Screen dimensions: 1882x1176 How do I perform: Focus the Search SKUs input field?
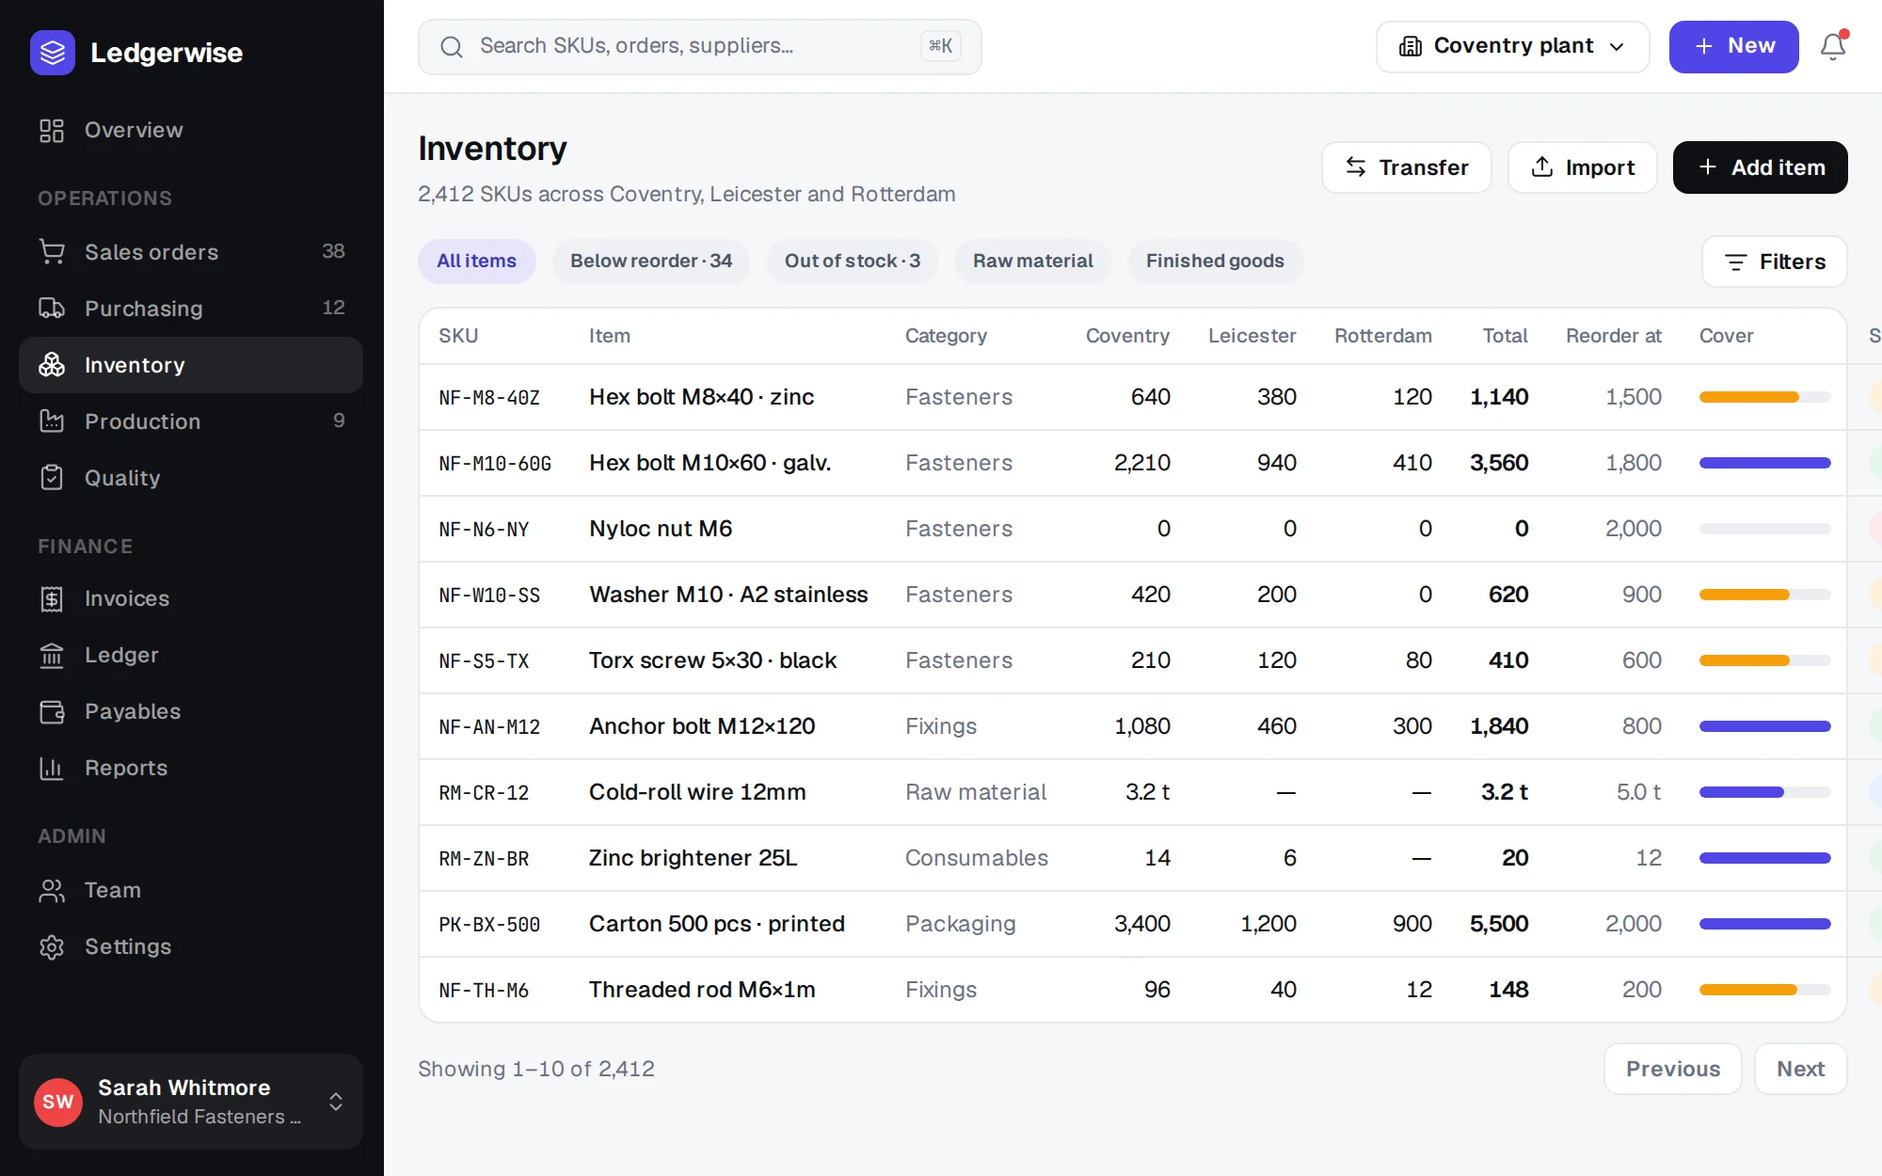[699, 46]
